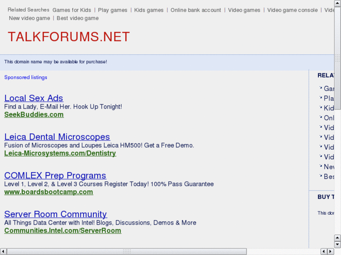
Task: Click the All Things Data Center description
Action: pos(100,223)
